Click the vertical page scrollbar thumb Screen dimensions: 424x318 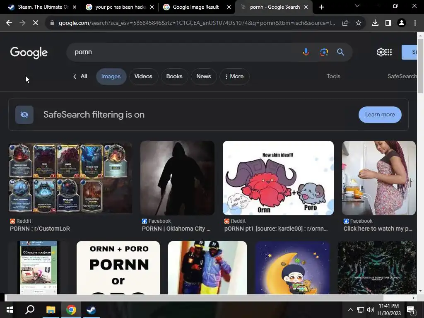coord(421,66)
